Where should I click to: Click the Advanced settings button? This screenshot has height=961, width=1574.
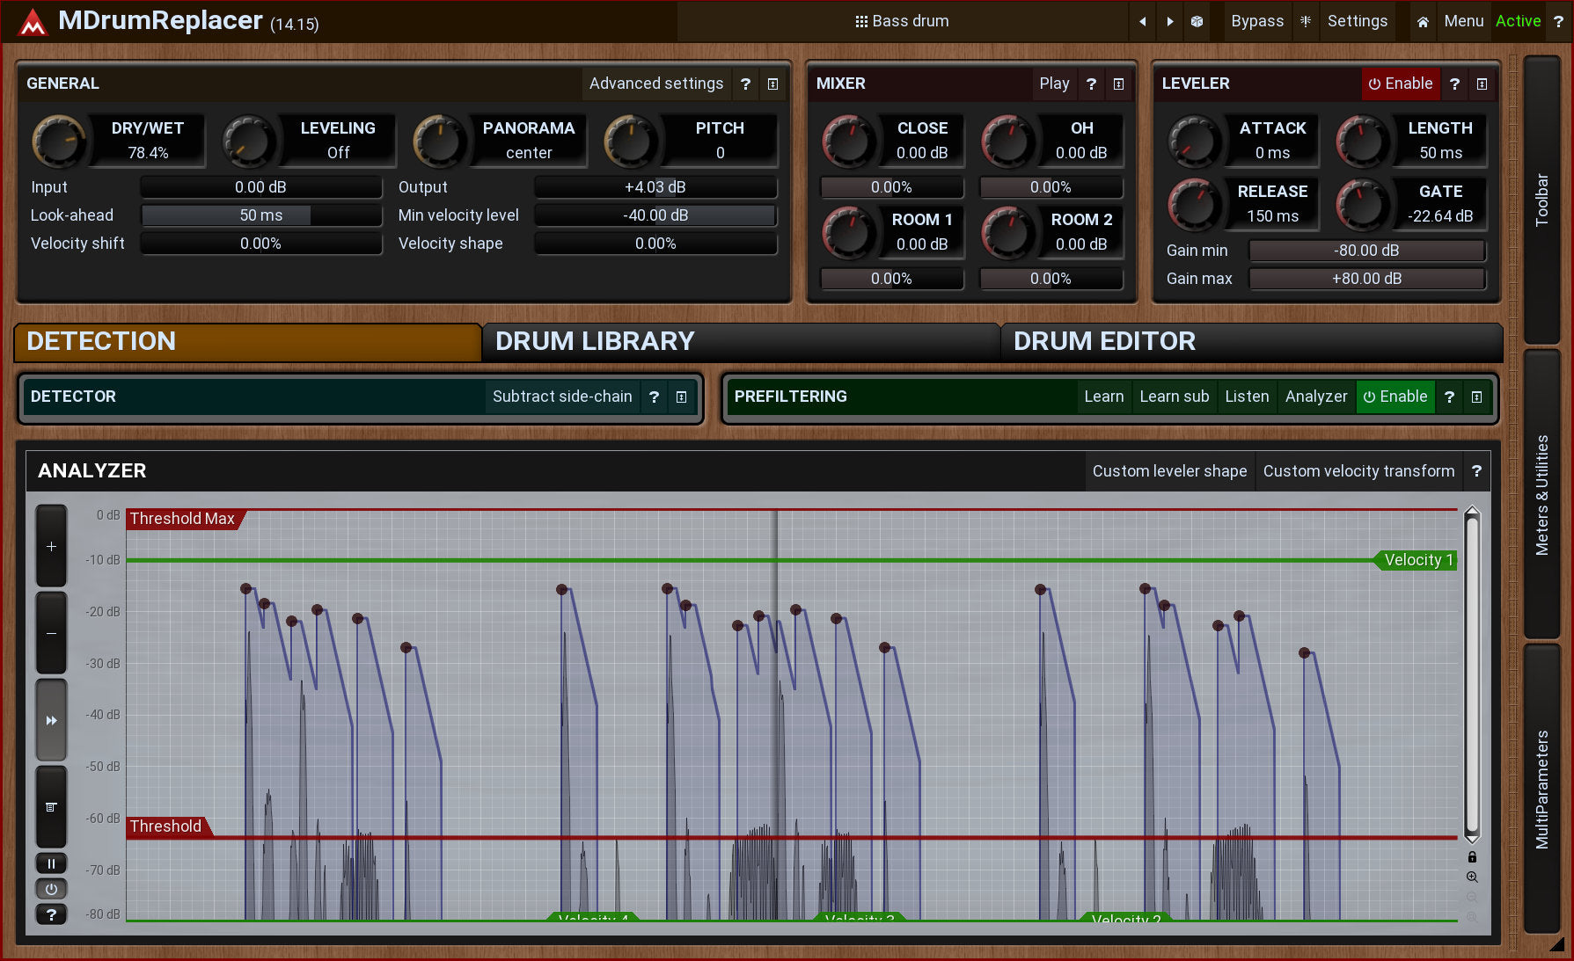(655, 84)
